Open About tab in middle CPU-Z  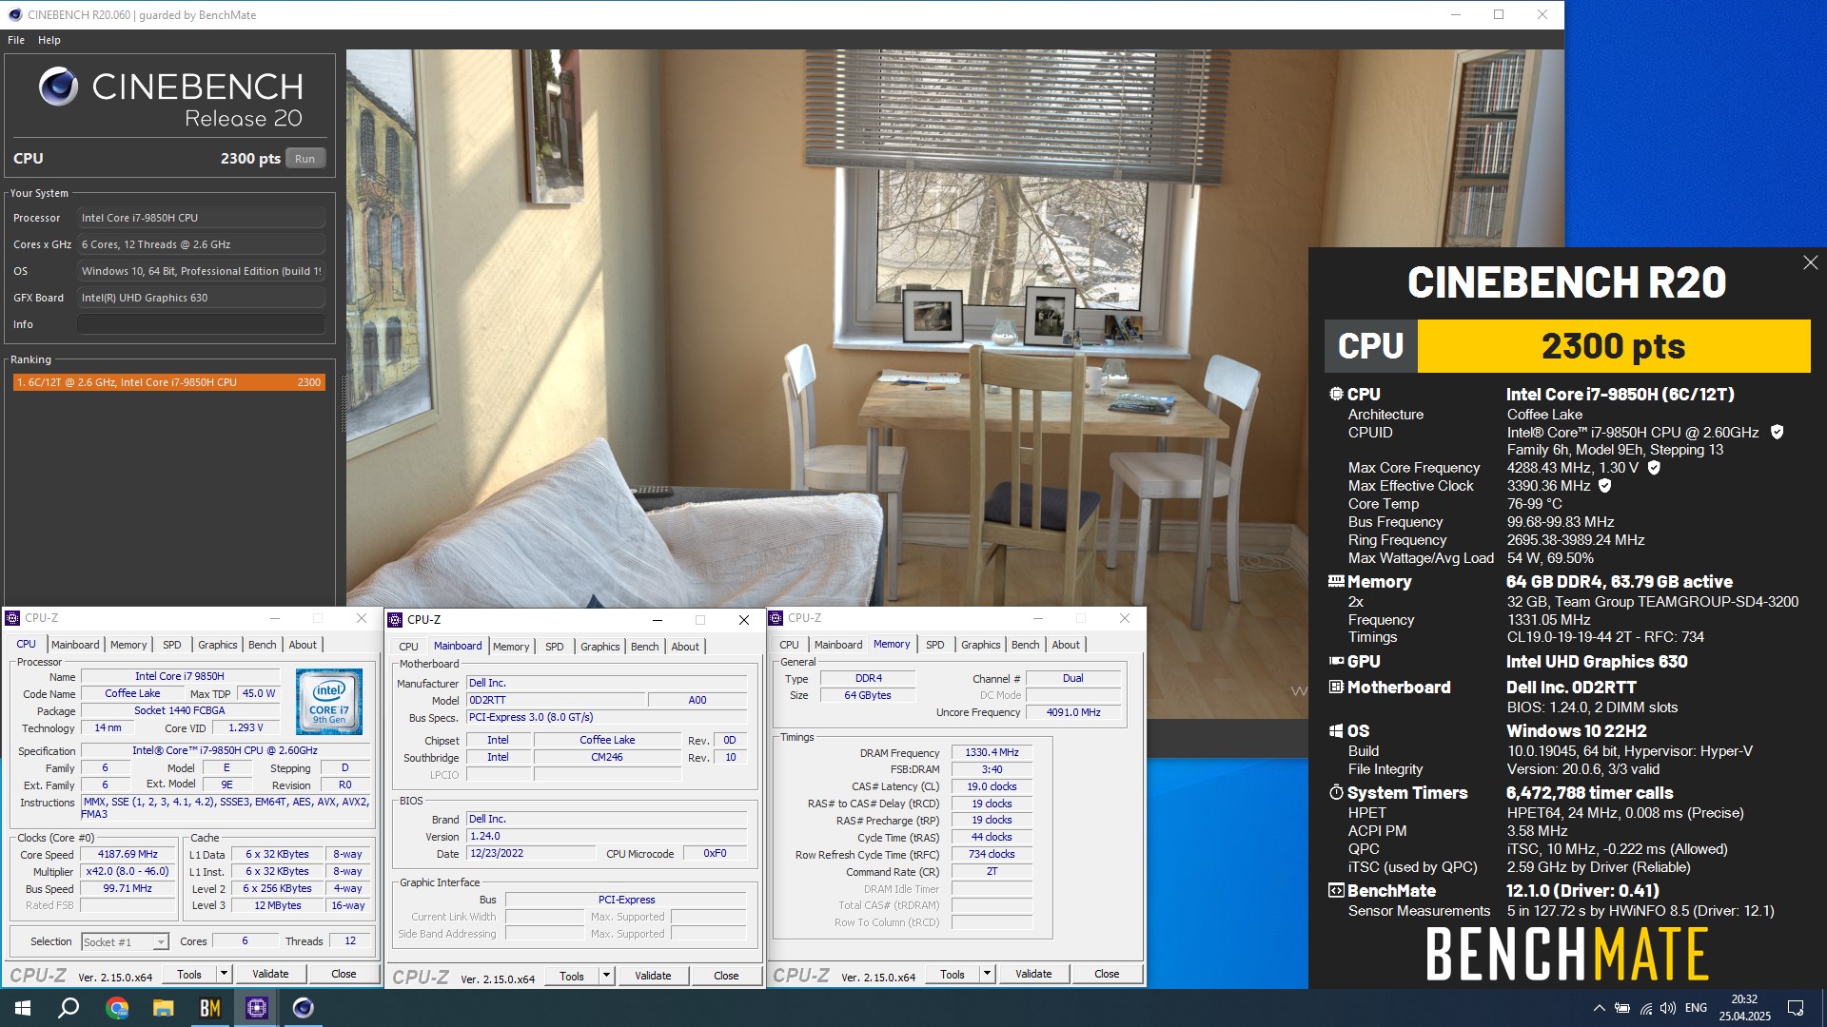[685, 647]
